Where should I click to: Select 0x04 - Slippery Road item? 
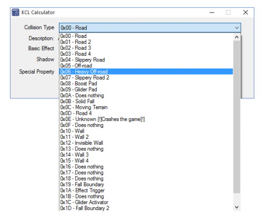pyautogui.click(x=146, y=60)
